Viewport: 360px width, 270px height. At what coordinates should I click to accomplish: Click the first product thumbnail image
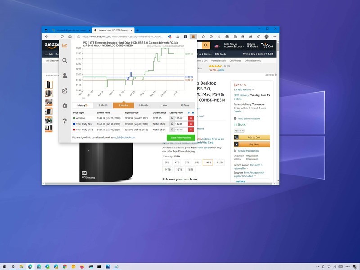click(x=49, y=85)
